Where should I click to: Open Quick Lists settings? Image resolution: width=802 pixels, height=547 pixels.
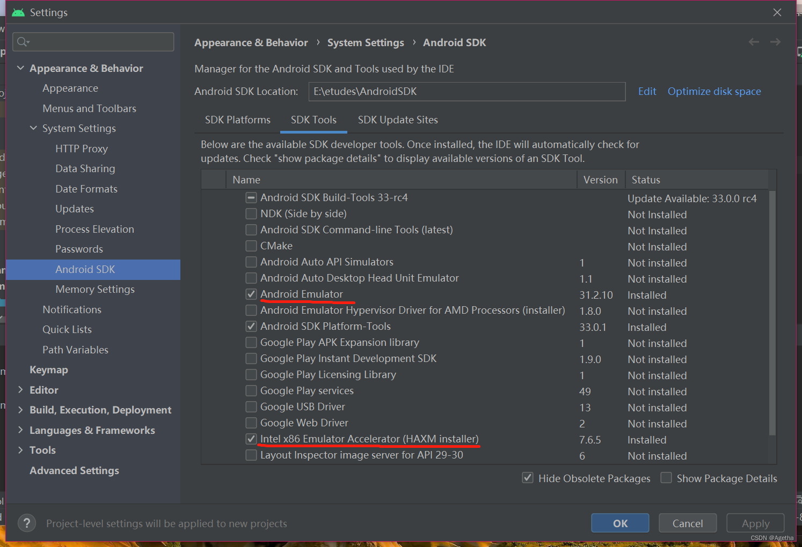pos(67,329)
